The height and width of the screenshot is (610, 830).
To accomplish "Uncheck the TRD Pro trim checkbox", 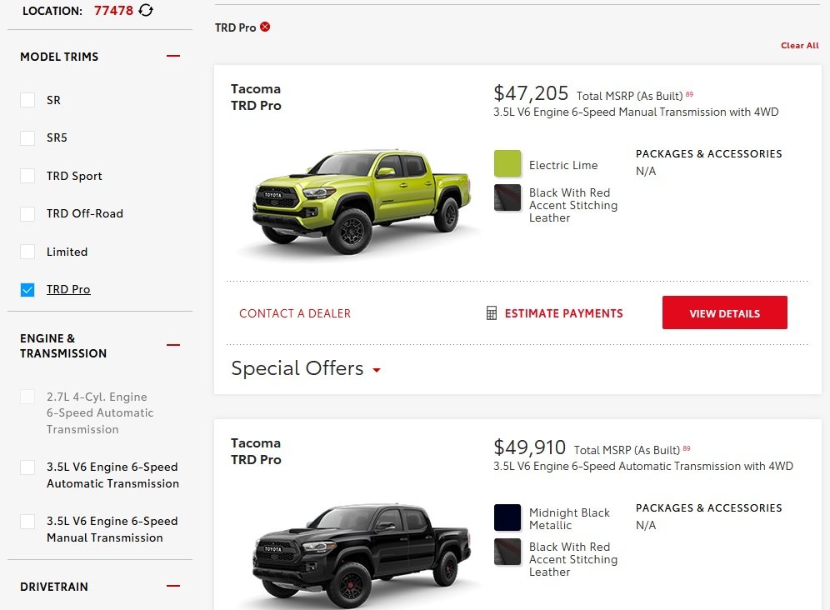I will pyautogui.click(x=27, y=290).
